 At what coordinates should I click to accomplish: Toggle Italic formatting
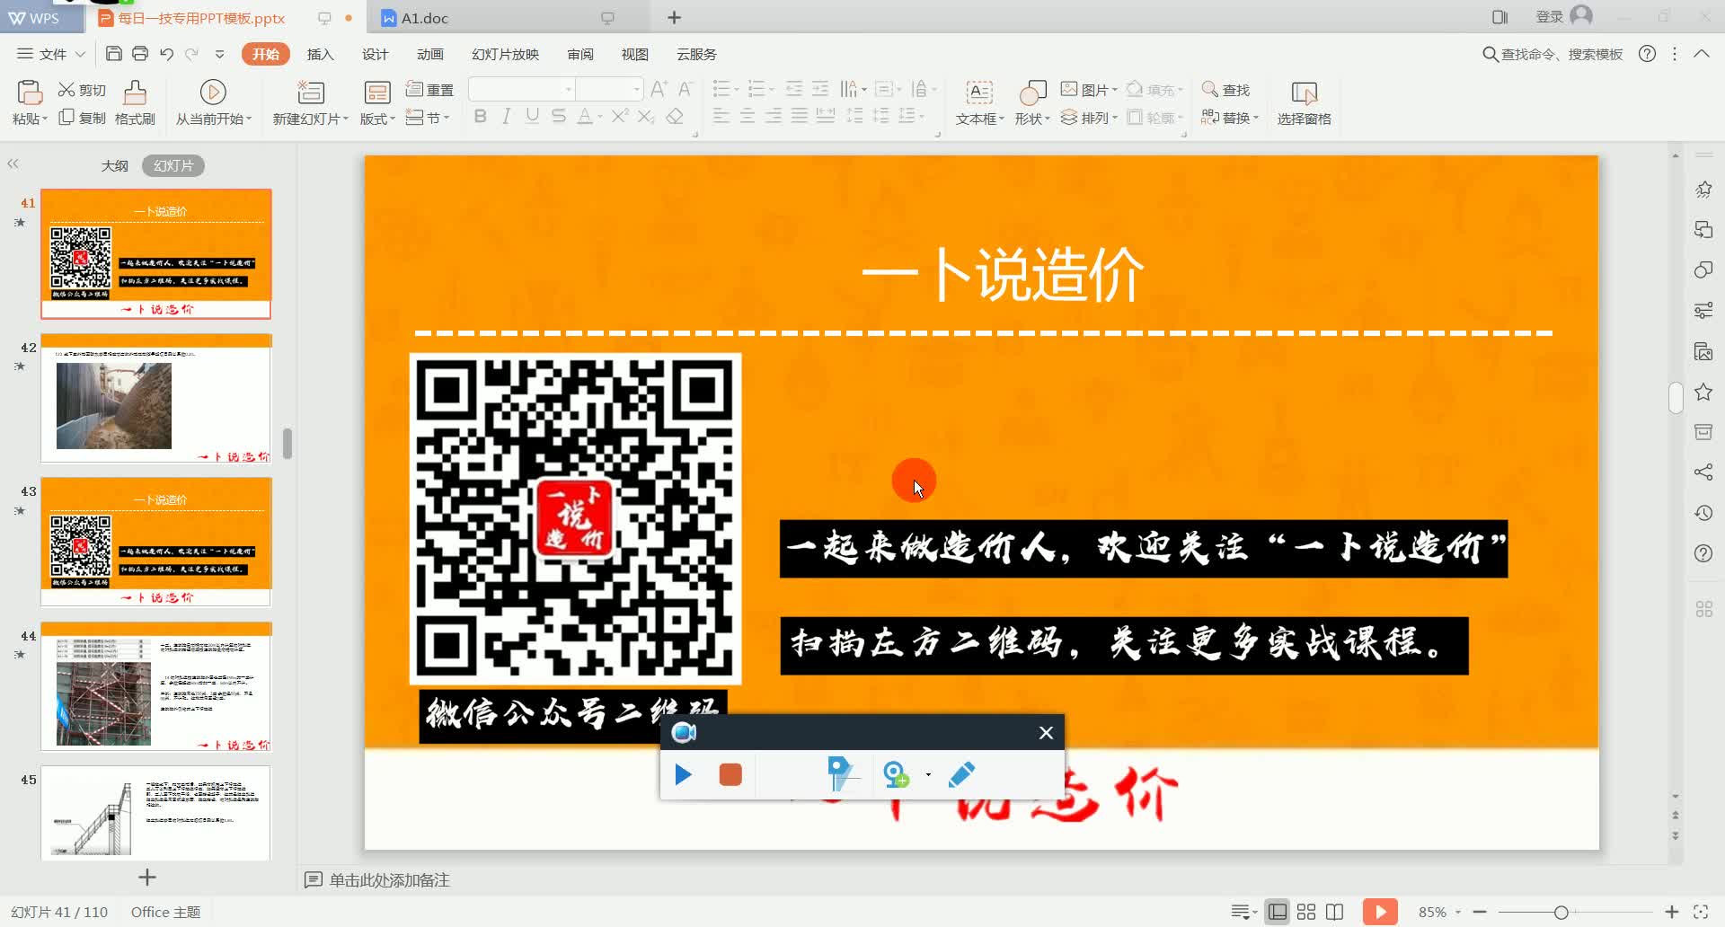click(506, 116)
